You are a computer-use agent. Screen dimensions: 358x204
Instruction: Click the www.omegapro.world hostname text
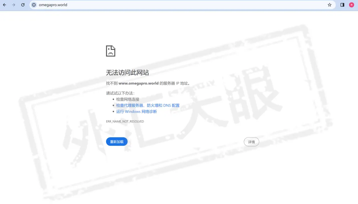point(138,83)
